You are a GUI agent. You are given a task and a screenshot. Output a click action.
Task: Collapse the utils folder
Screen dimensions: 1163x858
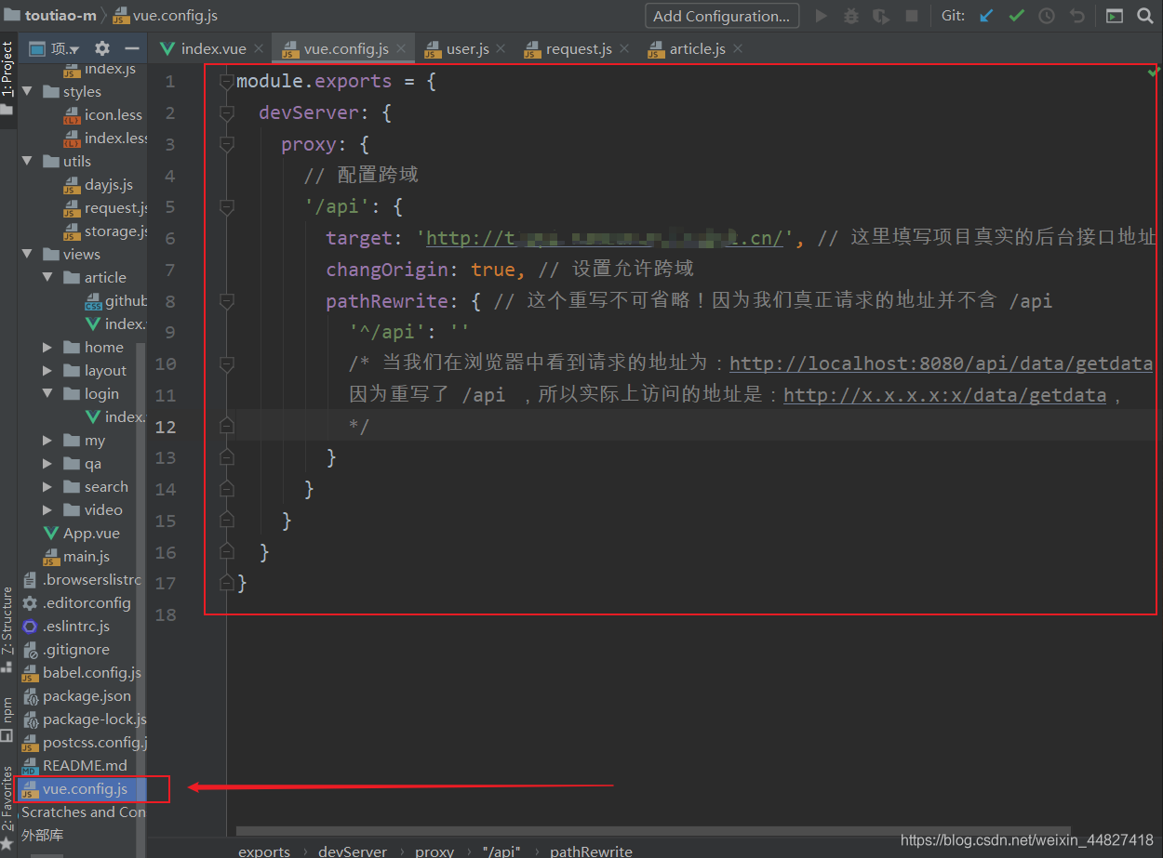coord(27,161)
